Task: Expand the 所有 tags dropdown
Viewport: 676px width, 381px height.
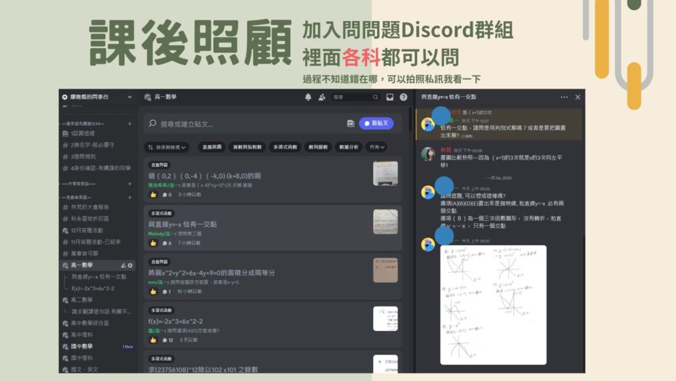Action: (x=377, y=147)
